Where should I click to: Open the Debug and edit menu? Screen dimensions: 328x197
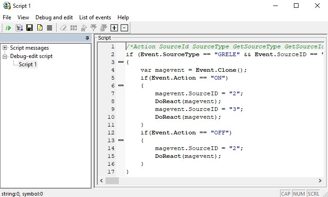coord(54,17)
